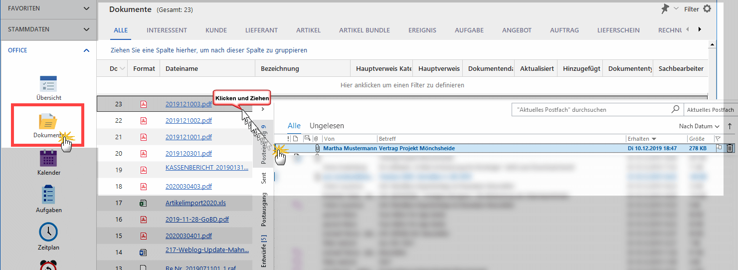Open the Kalender icon
This screenshot has width=738, height=270.
[48, 159]
